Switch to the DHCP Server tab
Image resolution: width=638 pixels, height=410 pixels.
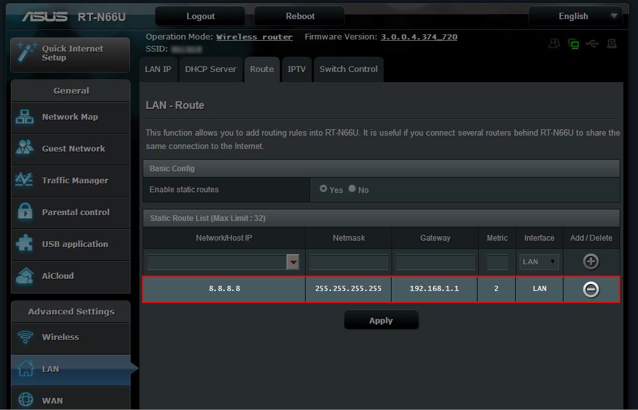pos(210,69)
